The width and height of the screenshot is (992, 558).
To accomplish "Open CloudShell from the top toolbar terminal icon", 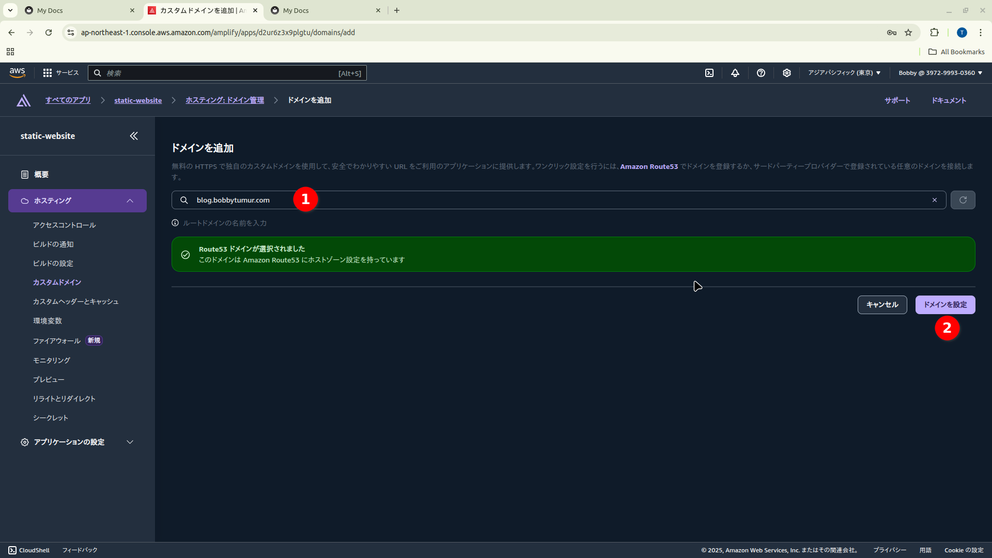I will coord(709,73).
